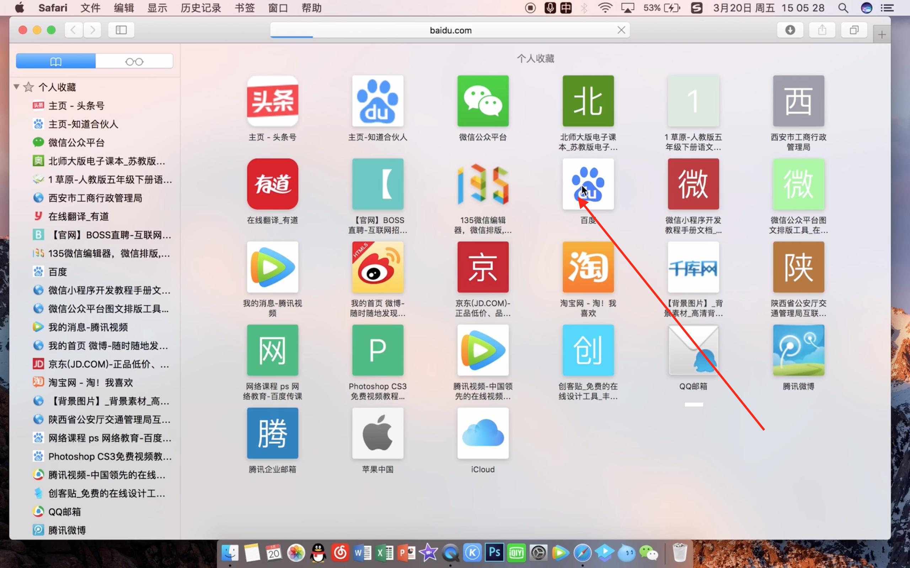
Task: Click the address bar showing baidu.com
Action: [450, 30]
